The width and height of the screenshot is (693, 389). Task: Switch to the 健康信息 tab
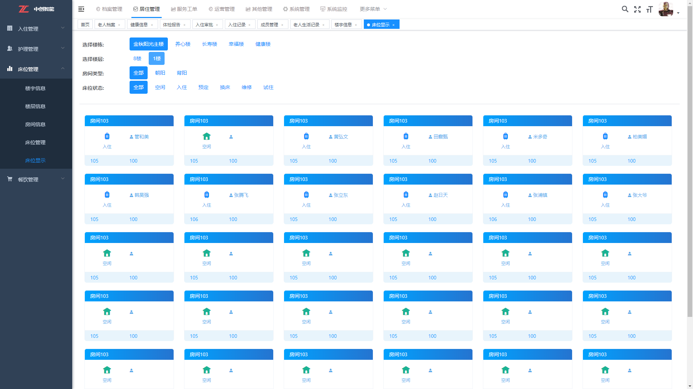point(139,25)
